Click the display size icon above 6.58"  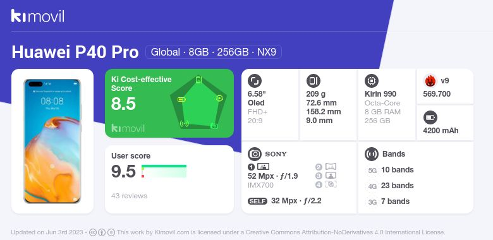click(x=255, y=81)
